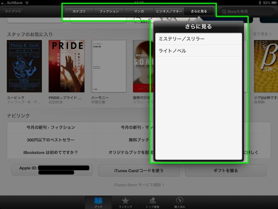
Task: Open the ユービック book cover
Action: point(24,66)
